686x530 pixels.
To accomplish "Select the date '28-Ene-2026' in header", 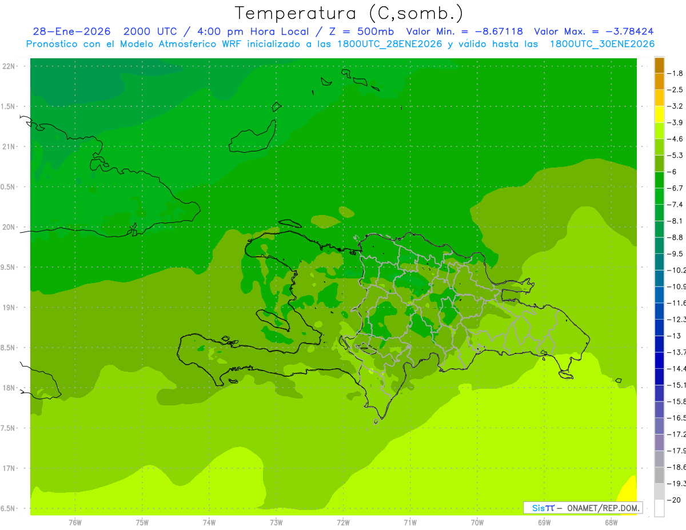I will click(x=72, y=32).
